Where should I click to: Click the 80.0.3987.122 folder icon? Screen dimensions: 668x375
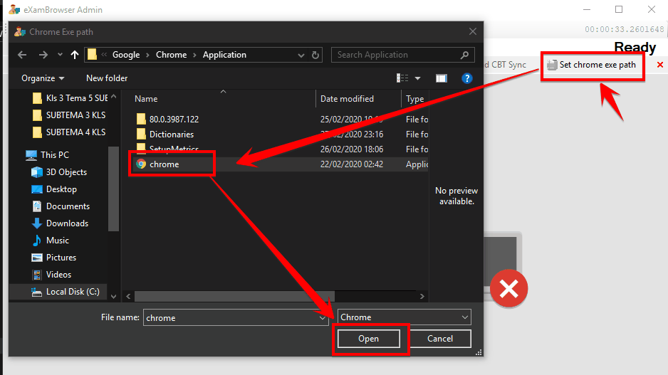(141, 119)
